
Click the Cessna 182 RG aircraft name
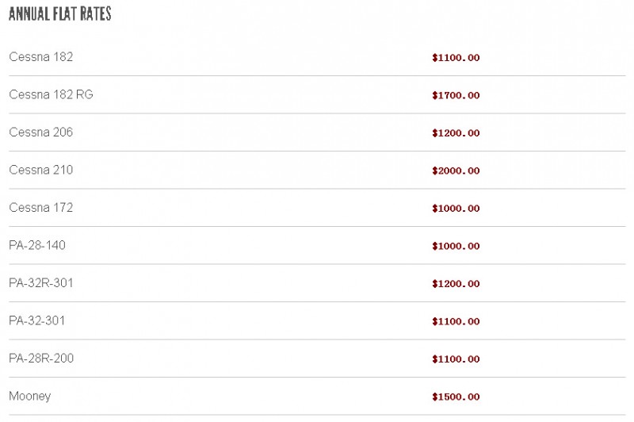[51, 94]
